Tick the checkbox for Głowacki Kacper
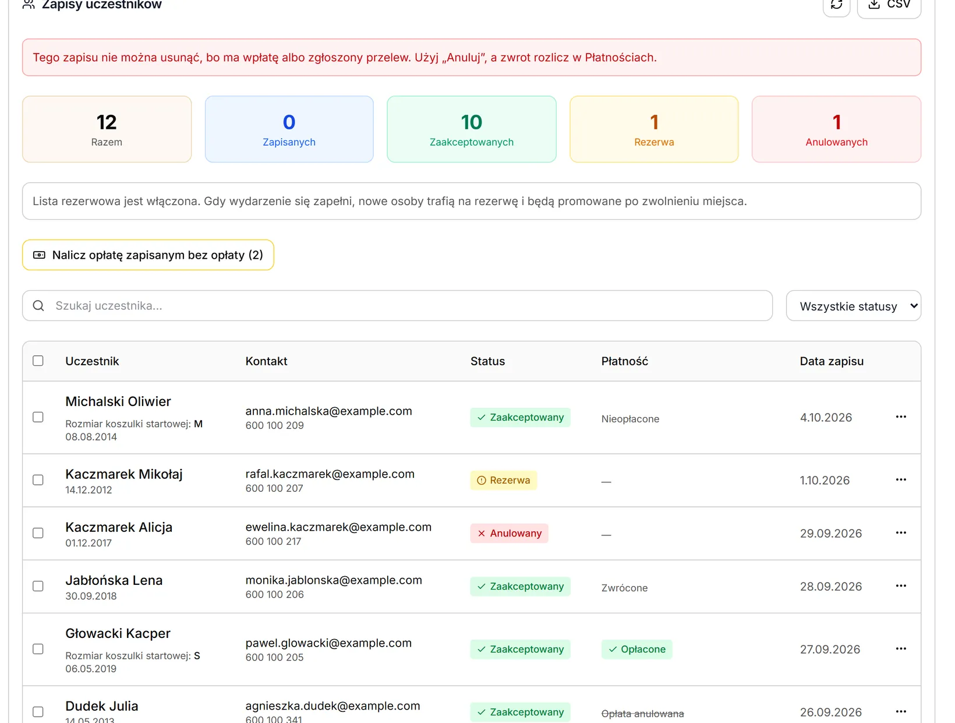The image size is (955, 723). point(38,649)
